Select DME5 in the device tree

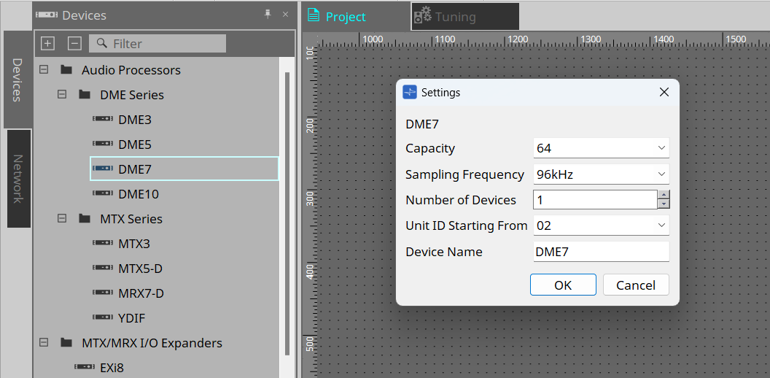pos(135,144)
